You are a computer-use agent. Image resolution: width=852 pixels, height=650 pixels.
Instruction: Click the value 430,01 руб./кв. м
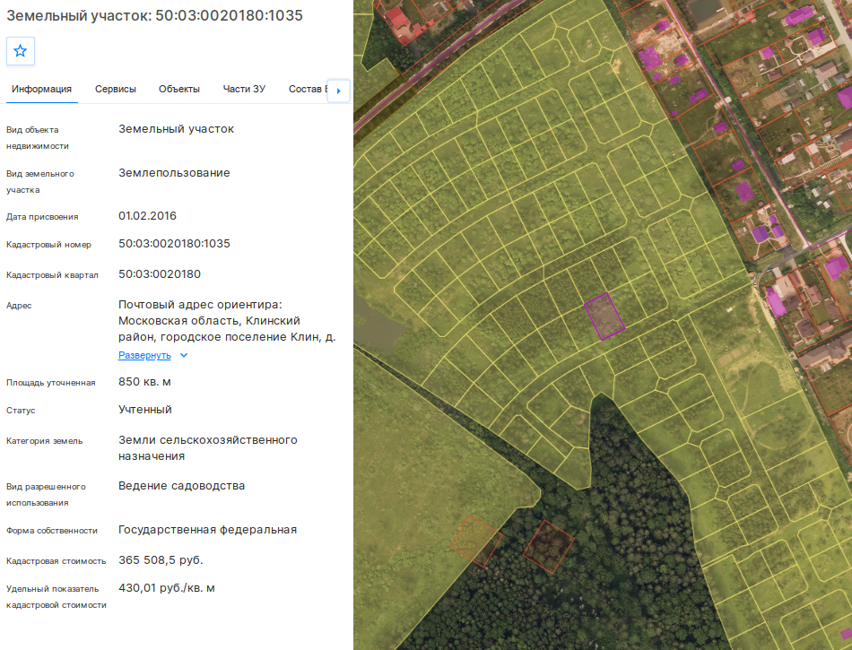167,587
